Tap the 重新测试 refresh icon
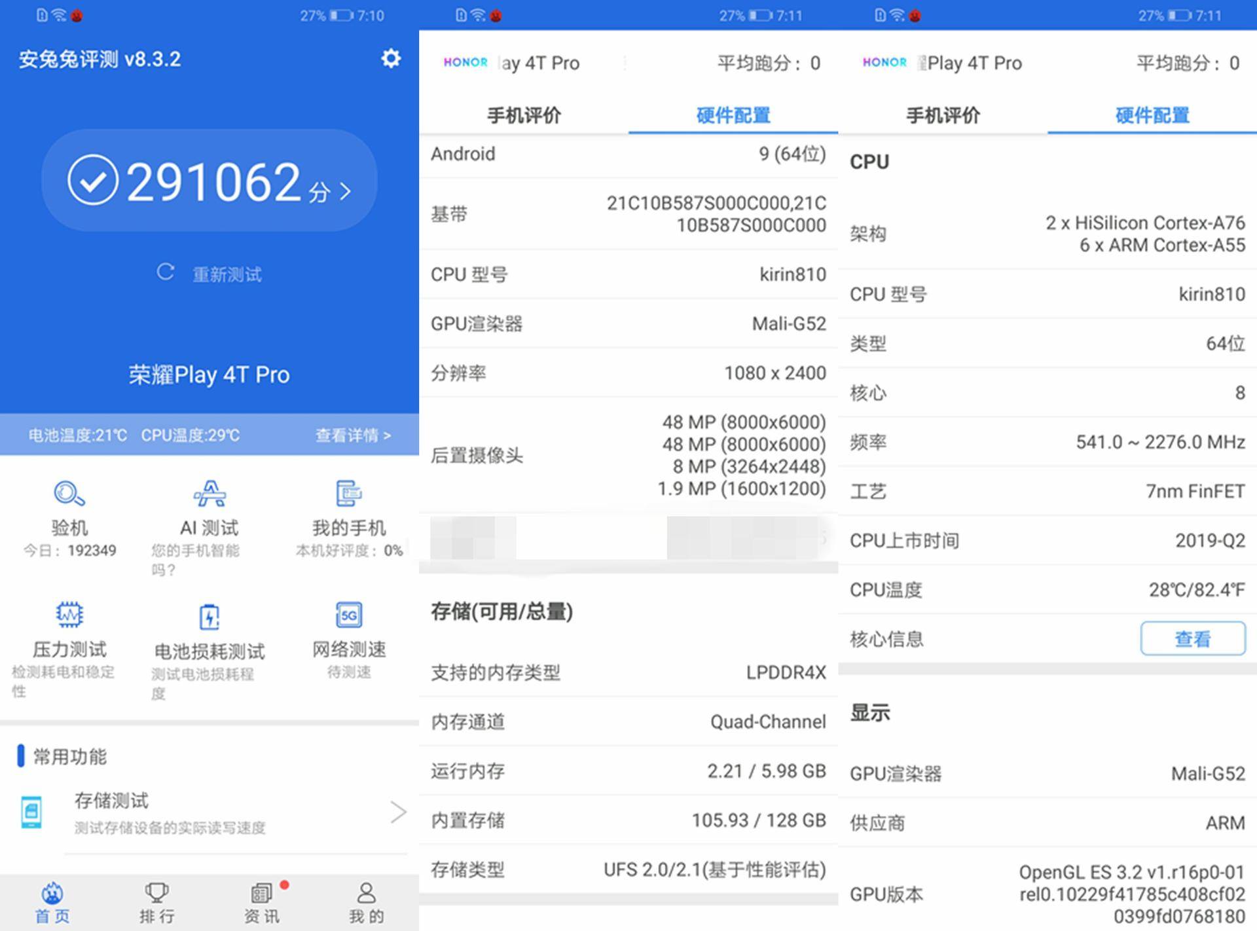 click(x=165, y=272)
